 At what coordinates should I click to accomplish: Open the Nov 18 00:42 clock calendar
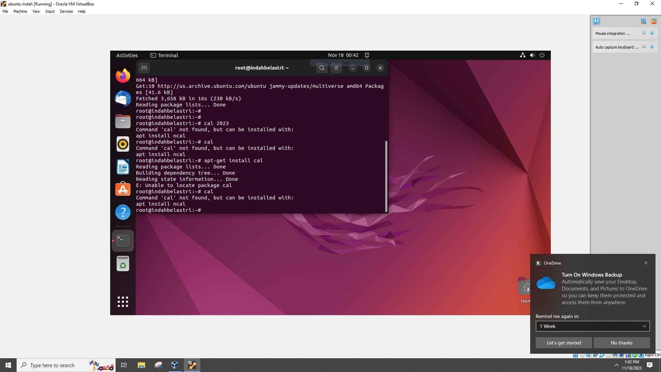pos(343,55)
